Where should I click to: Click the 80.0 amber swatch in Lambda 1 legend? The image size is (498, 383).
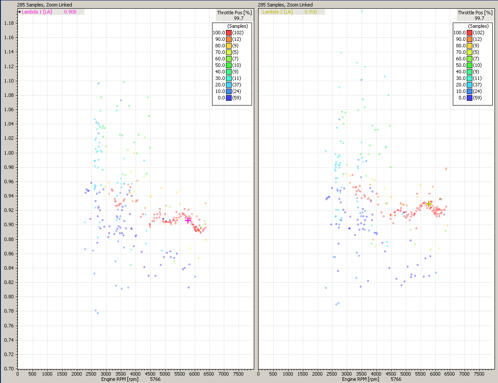pyautogui.click(x=229, y=46)
